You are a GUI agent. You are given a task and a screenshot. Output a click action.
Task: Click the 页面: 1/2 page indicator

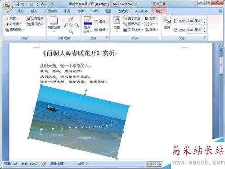pos(10,164)
